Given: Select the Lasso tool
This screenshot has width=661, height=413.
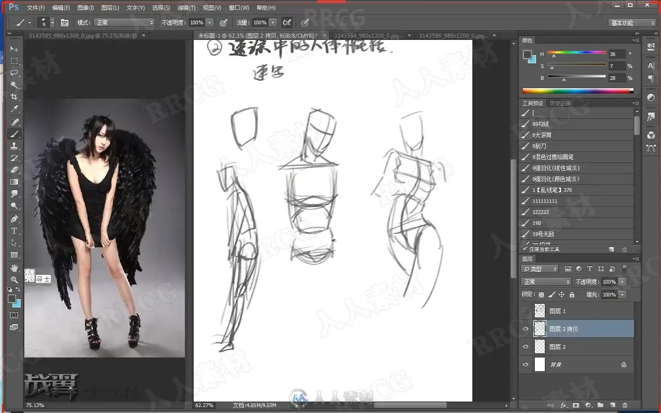Looking at the screenshot, I should click(14, 73).
